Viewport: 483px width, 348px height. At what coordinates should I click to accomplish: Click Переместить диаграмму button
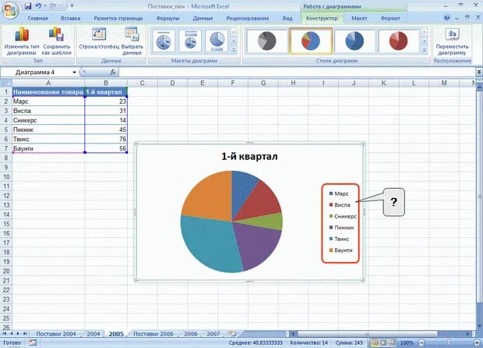(452, 41)
